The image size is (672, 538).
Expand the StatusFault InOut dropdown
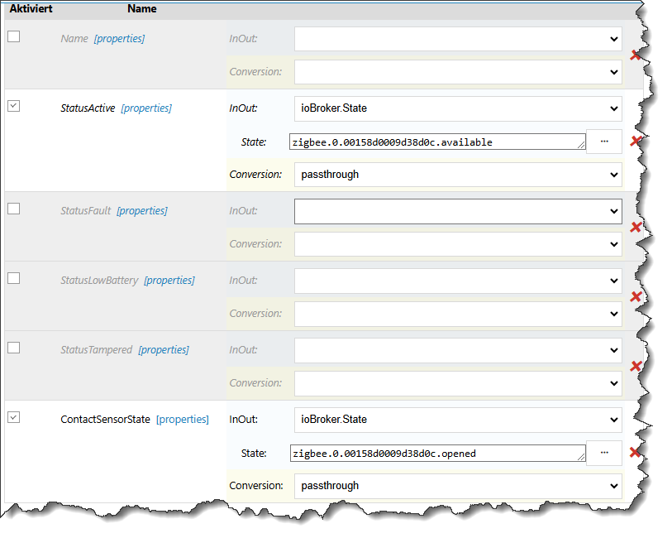tap(458, 211)
